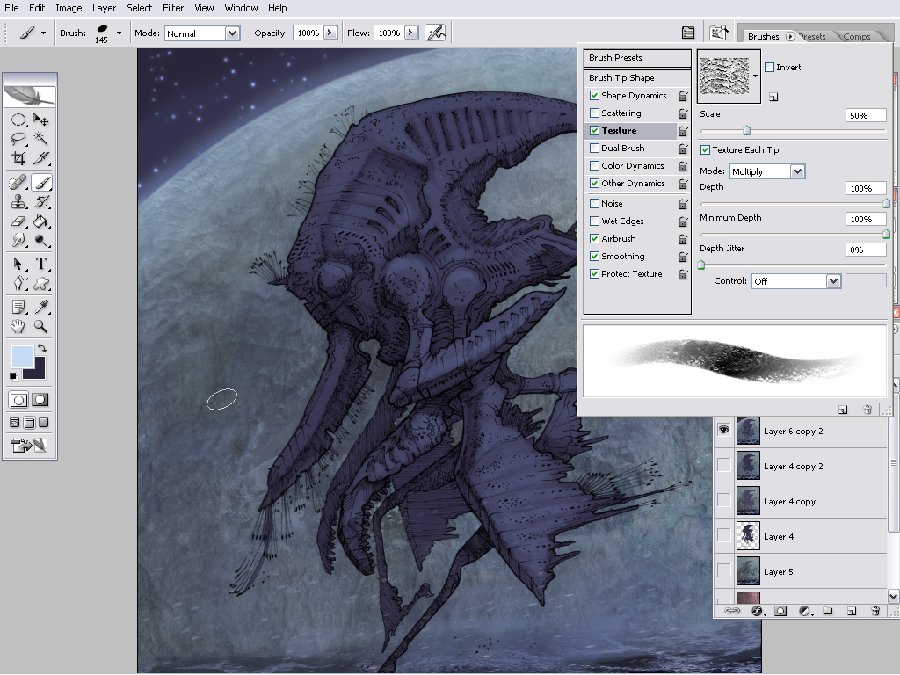Select the Custom Shape tool
Image resolution: width=900 pixels, height=675 pixels.
coord(40,283)
